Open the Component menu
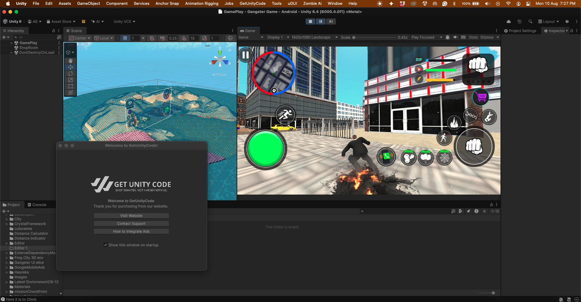 [x=117, y=4]
